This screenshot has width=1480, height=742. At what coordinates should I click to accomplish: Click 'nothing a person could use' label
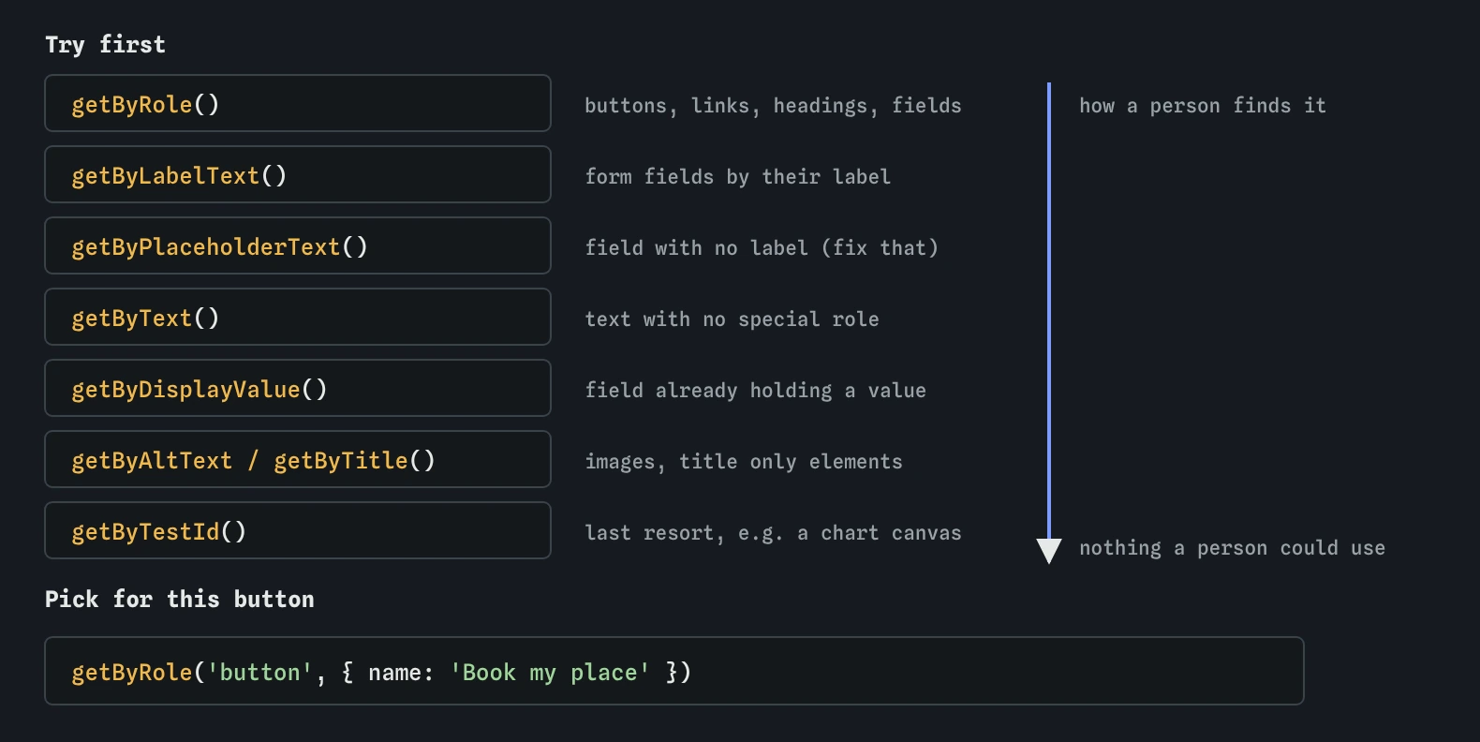(x=1232, y=548)
